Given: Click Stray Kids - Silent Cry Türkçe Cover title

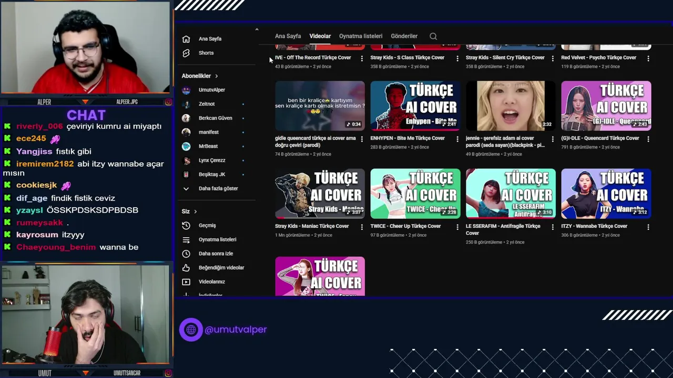Looking at the screenshot, I should pyautogui.click(x=505, y=58).
